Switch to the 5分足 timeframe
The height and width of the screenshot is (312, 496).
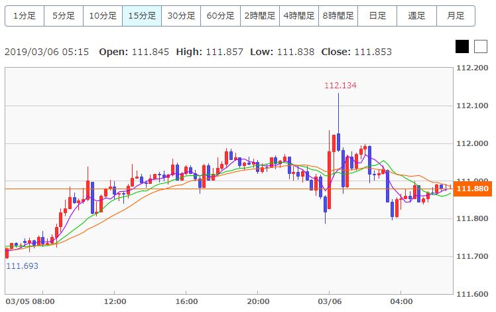click(x=64, y=15)
